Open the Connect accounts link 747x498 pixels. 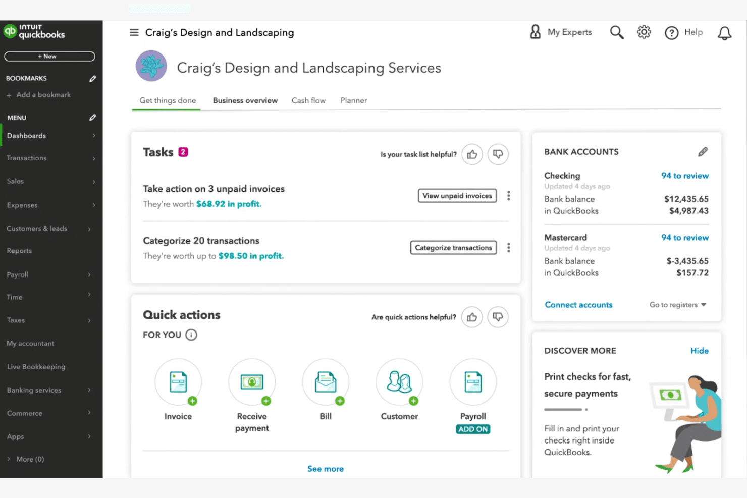[x=578, y=305]
